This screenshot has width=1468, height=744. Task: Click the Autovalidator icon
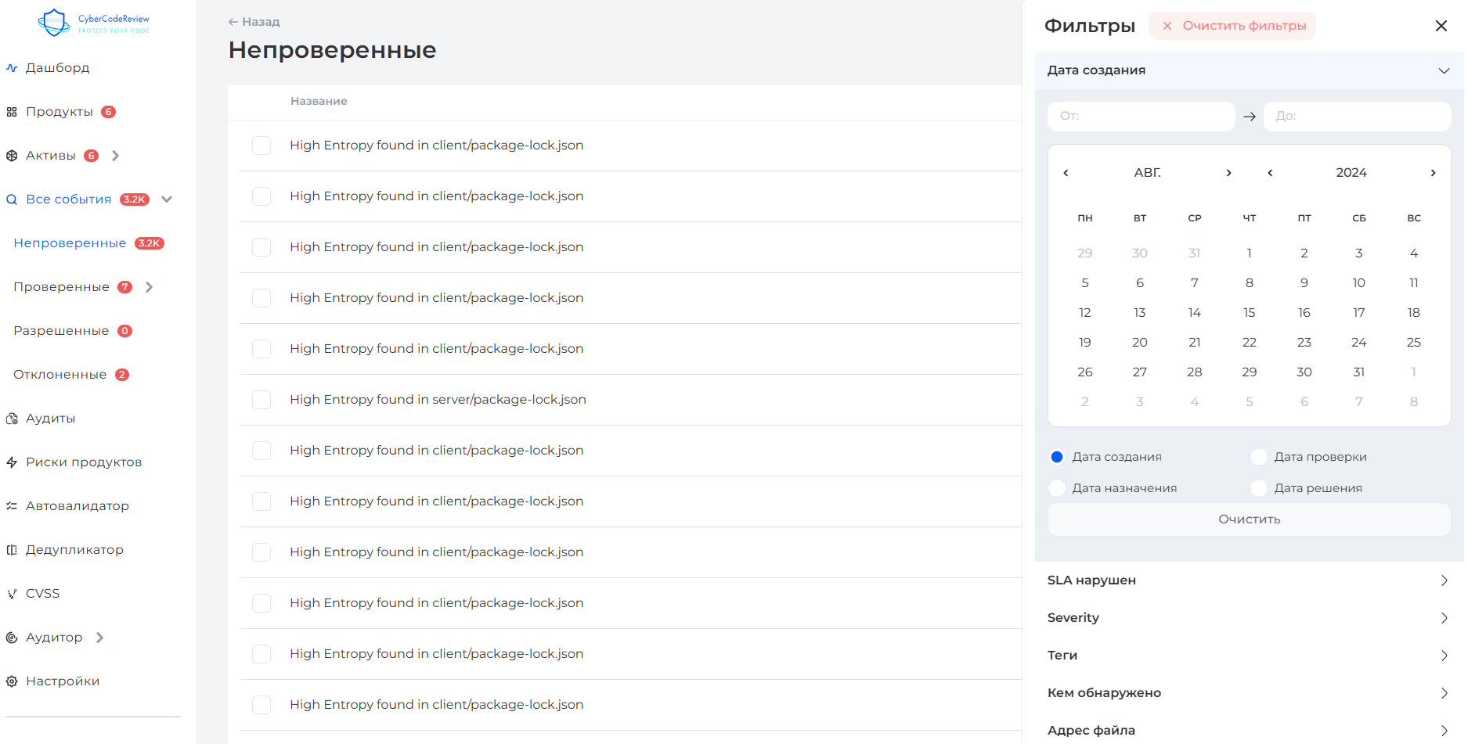tap(12, 506)
